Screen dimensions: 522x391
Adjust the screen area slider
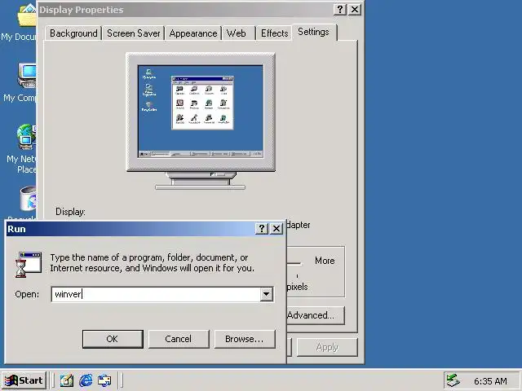[294, 264]
